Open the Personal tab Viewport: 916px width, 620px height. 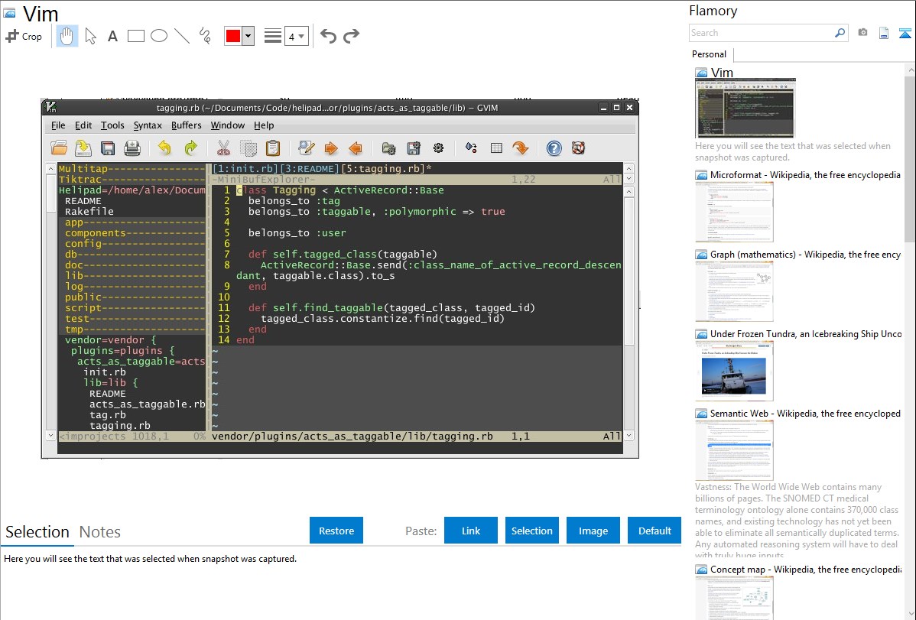coord(709,54)
